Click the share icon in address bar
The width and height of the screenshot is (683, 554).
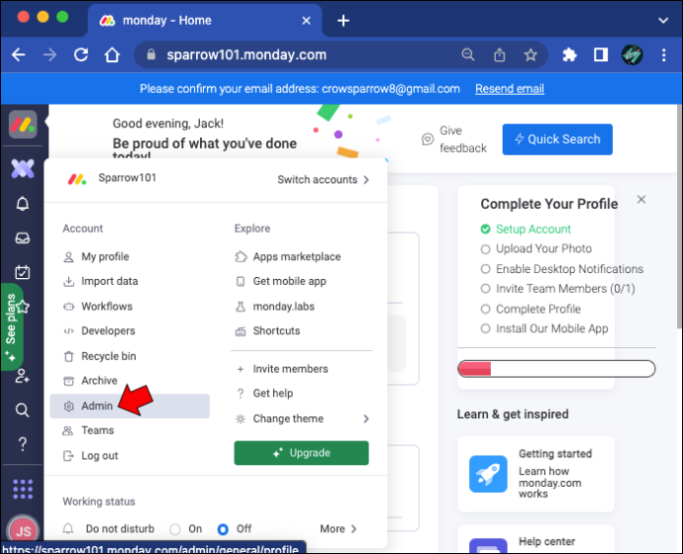click(500, 54)
